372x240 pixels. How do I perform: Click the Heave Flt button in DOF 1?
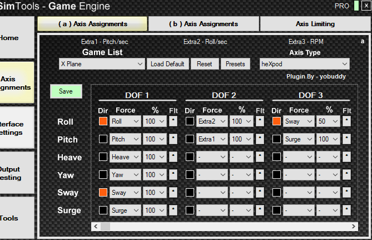point(173,157)
